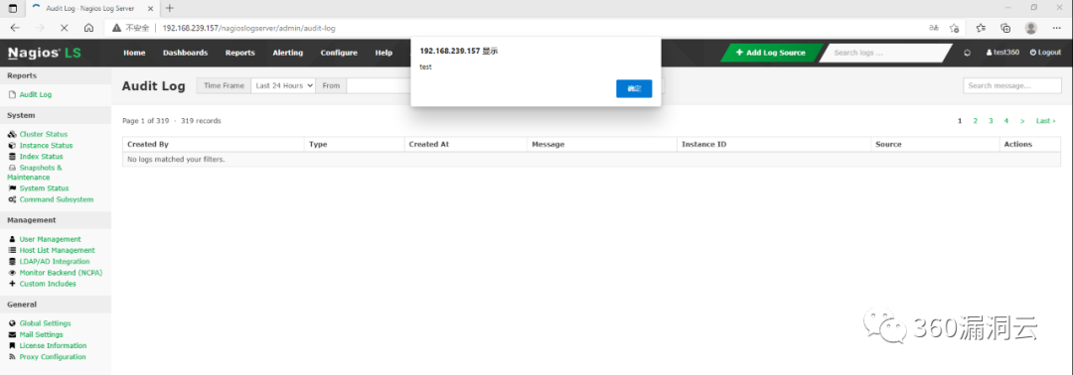Click the confirm button in alert dialog

[634, 89]
